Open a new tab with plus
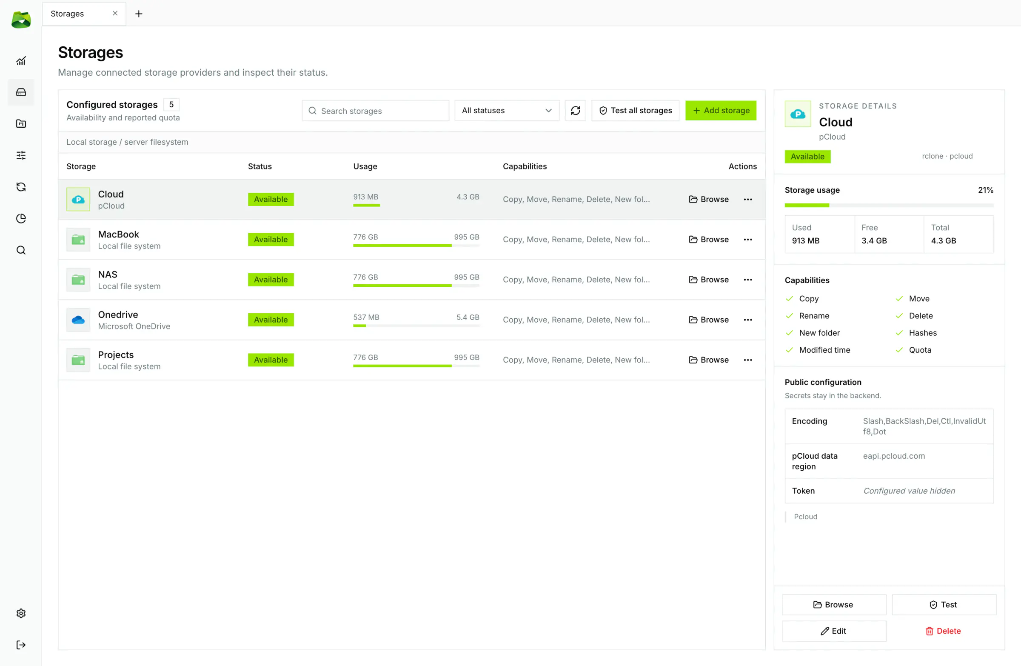The height and width of the screenshot is (666, 1021). (139, 14)
